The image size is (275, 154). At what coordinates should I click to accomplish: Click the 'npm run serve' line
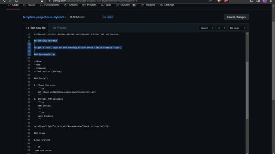click(x=43, y=150)
